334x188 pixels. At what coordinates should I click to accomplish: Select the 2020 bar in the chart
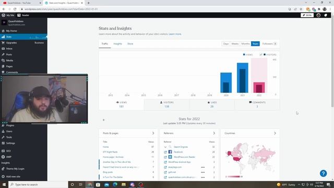[x=226, y=83]
